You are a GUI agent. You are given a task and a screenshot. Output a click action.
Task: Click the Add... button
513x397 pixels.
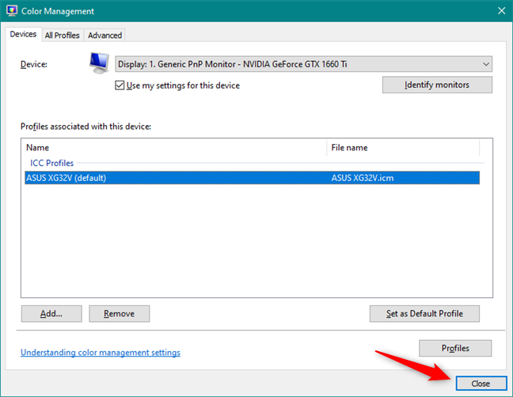51,314
